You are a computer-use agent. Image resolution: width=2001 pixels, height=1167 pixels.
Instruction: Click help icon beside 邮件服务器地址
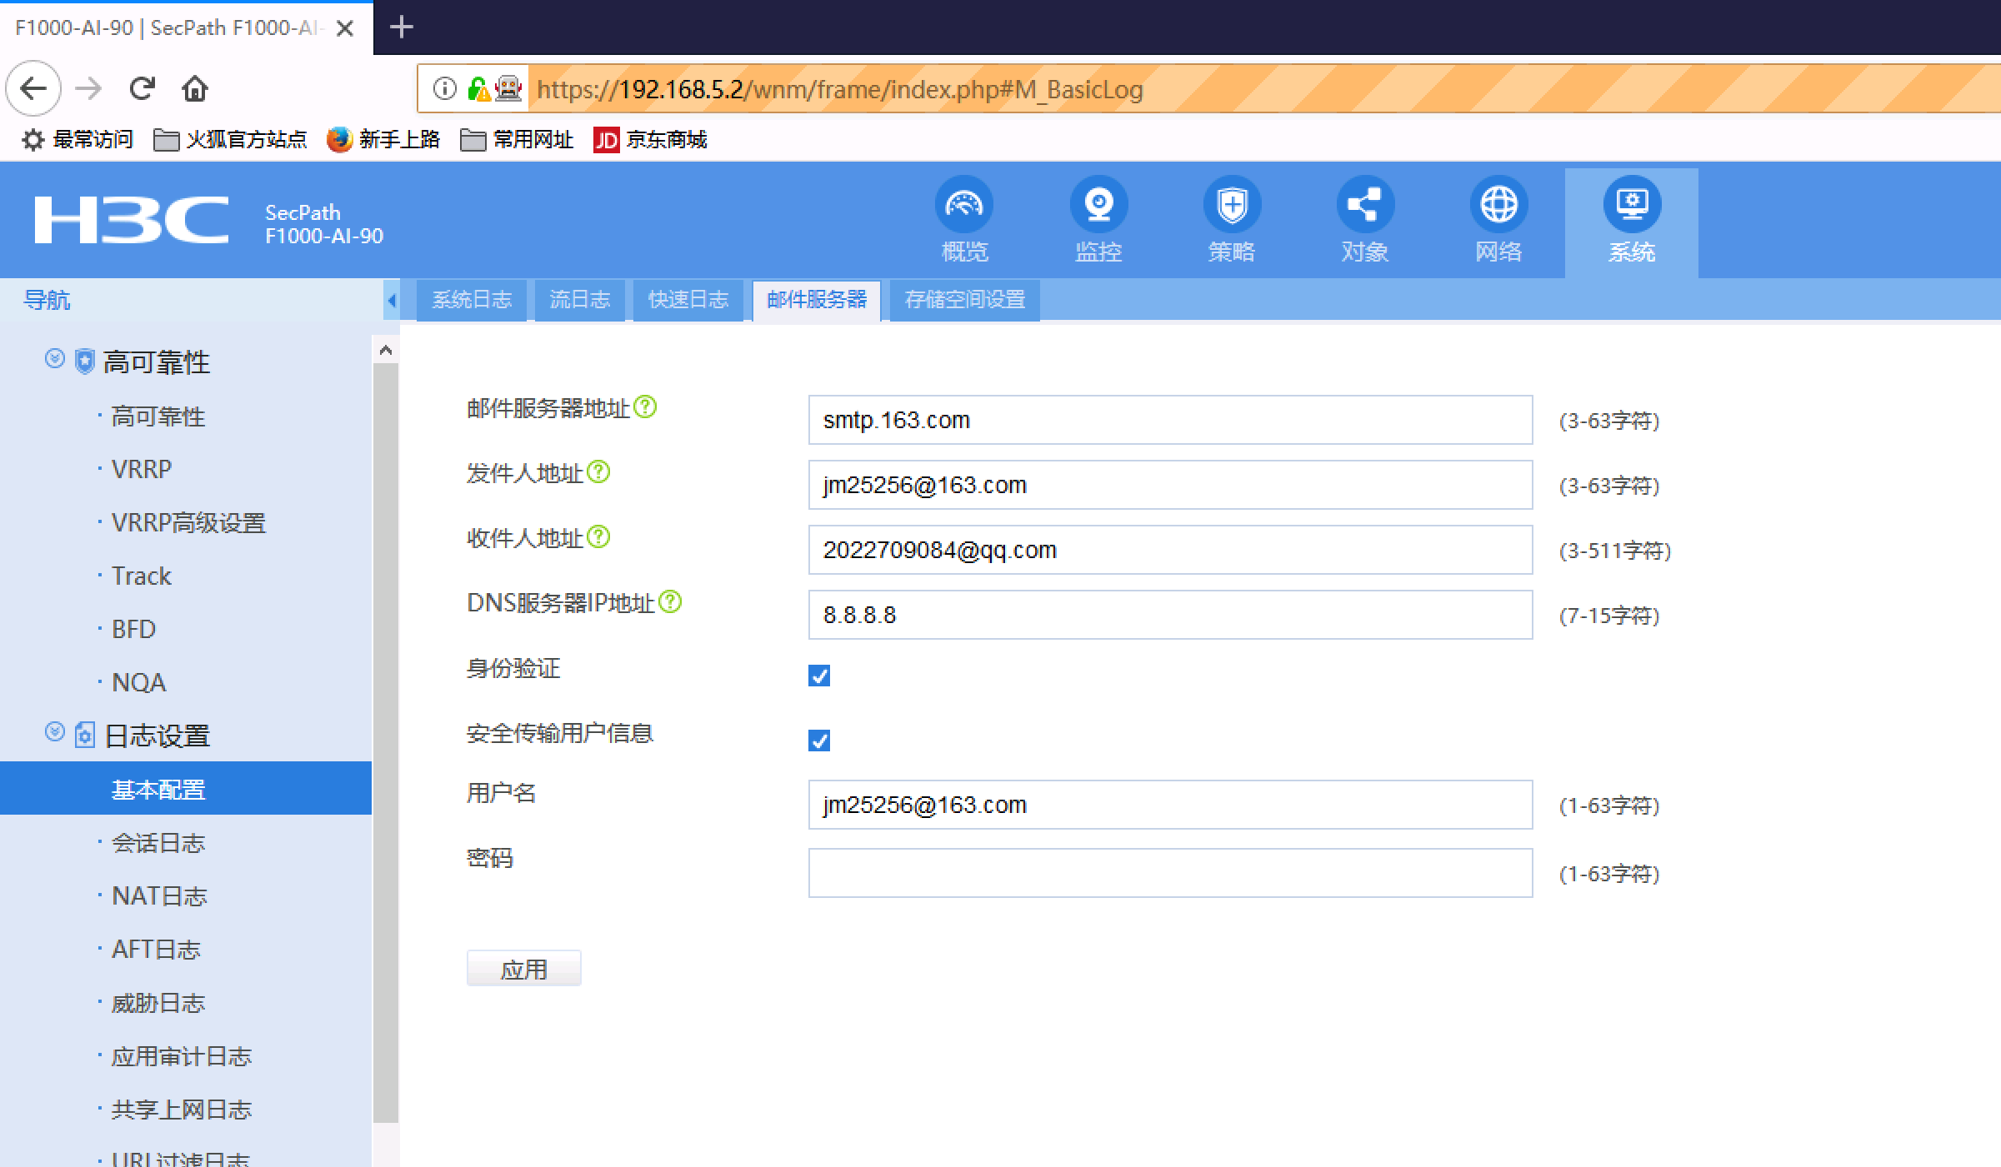coord(645,407)
